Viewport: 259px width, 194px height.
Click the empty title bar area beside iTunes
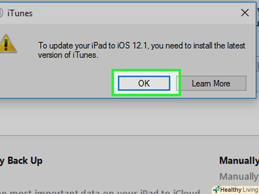[136, 13]
